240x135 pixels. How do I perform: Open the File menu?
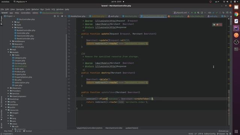[2, 9]
